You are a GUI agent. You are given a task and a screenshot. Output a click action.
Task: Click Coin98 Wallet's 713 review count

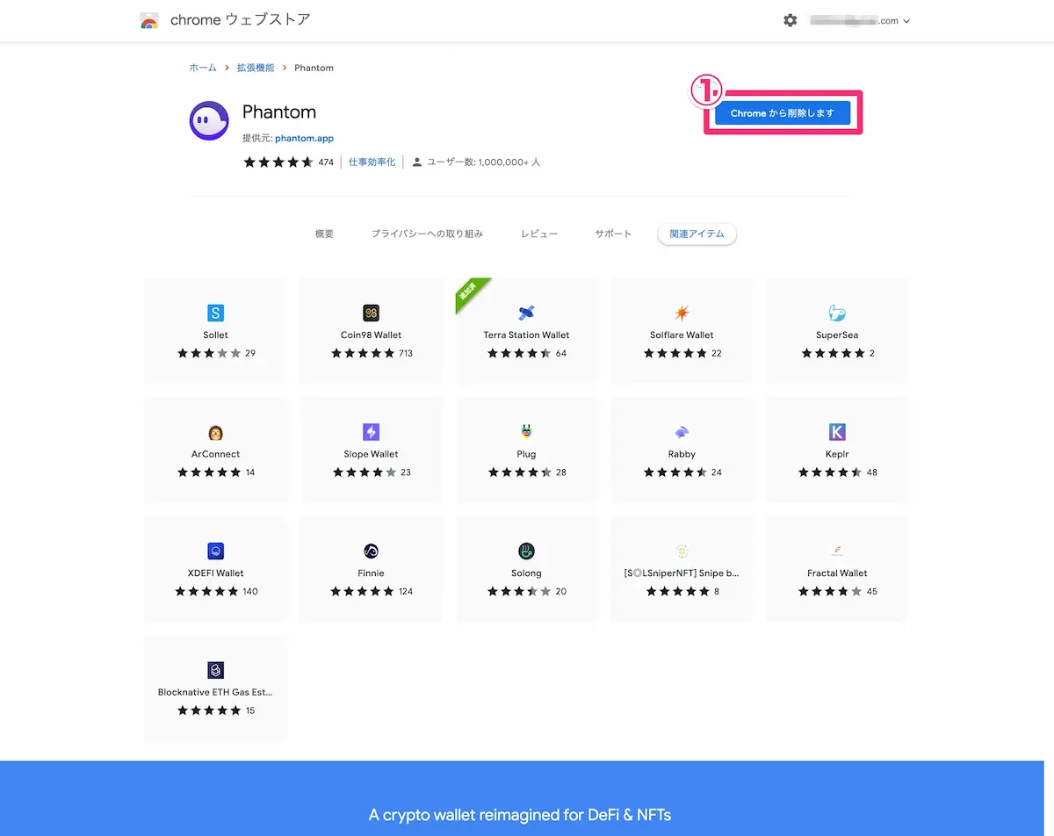click(x=405, y=353)
